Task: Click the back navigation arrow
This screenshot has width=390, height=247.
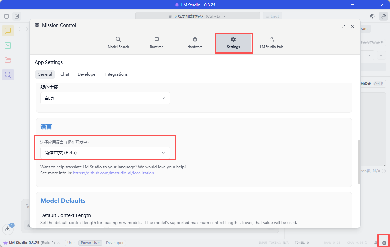Action: click(x=19, y=29)
